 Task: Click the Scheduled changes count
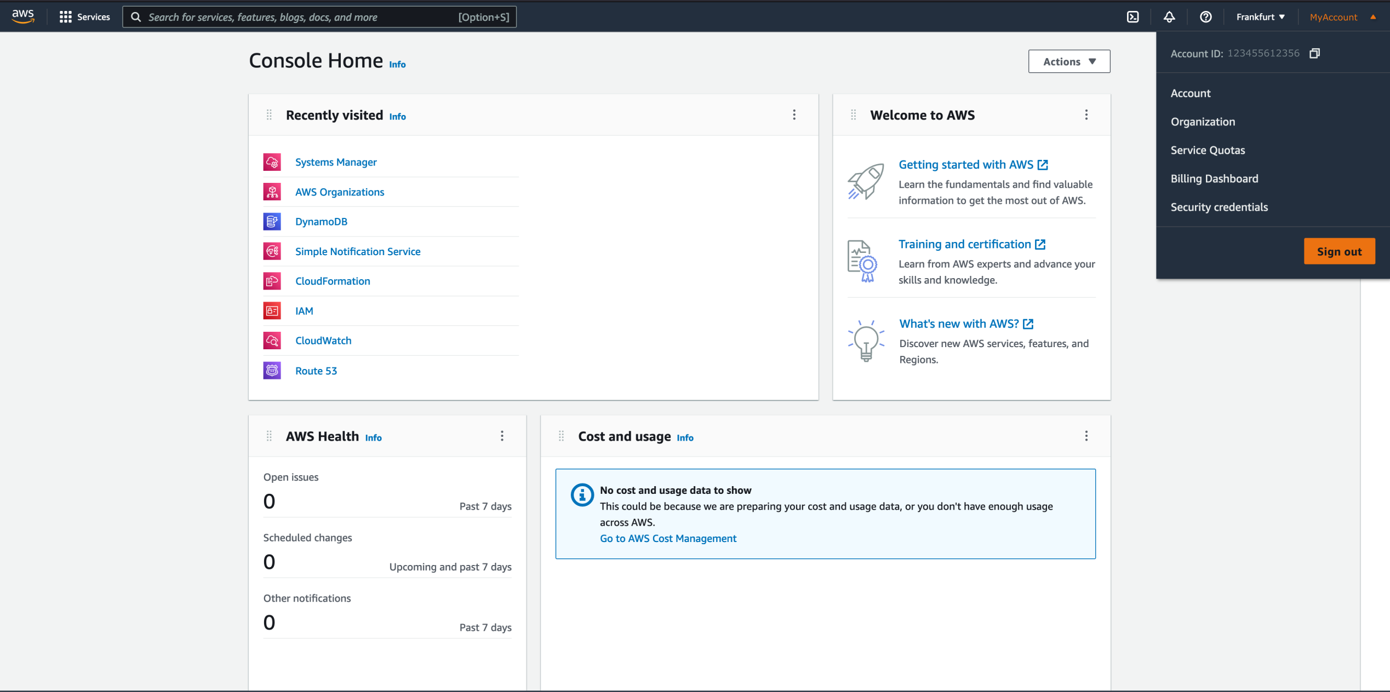[x=269, y=562]
